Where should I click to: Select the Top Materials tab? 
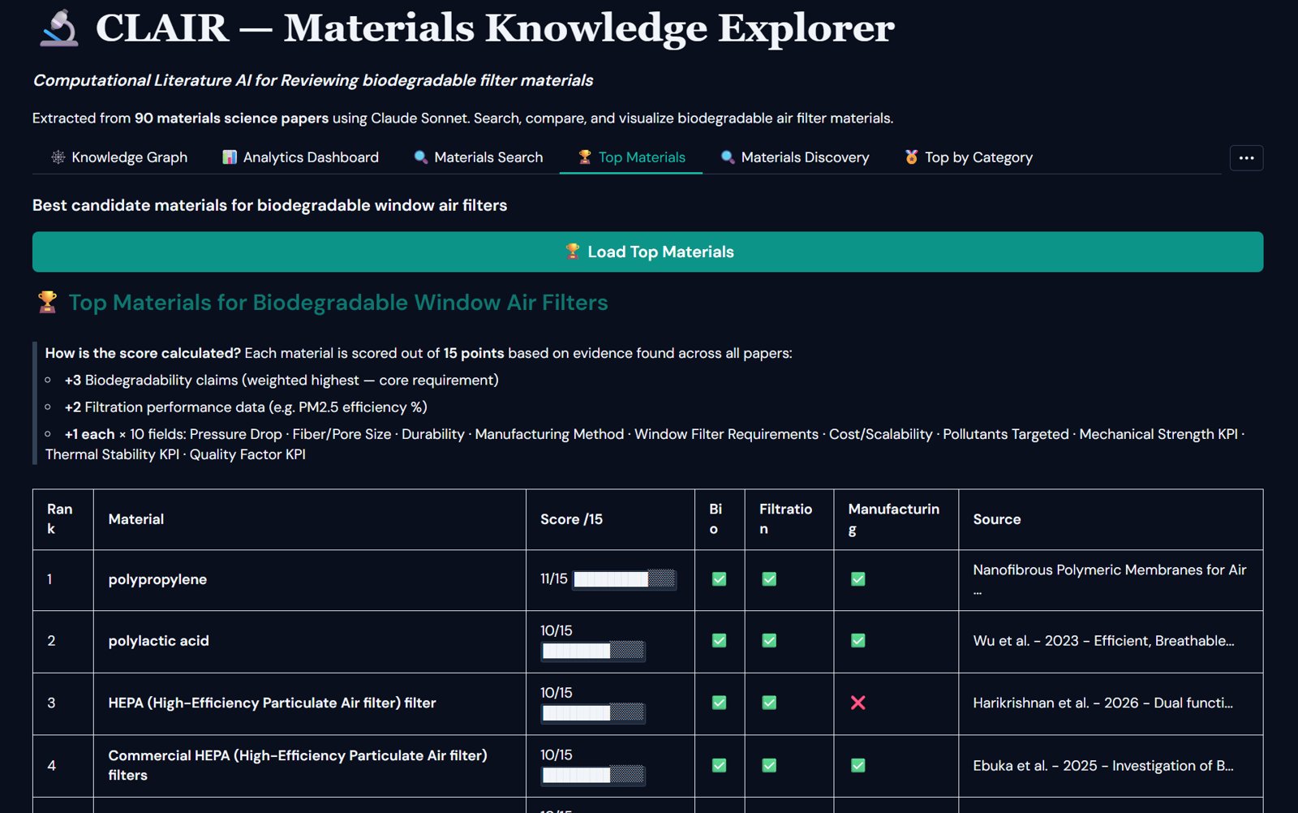(631, 157)
